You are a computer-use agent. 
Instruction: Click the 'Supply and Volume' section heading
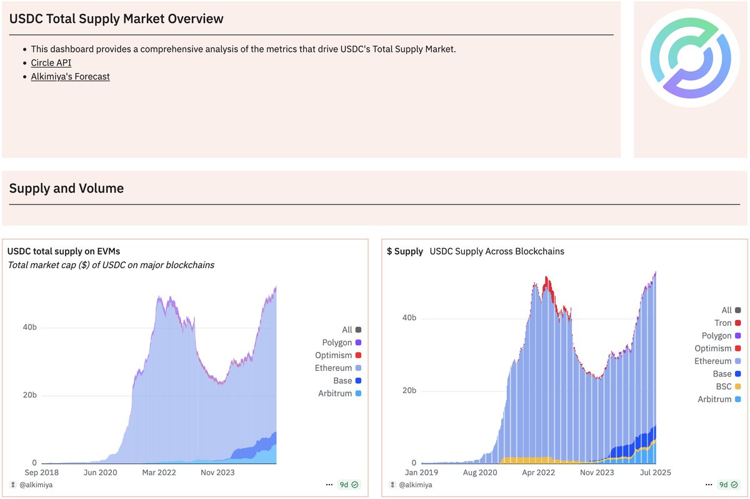pyautogui.click(x=66, y=188)
